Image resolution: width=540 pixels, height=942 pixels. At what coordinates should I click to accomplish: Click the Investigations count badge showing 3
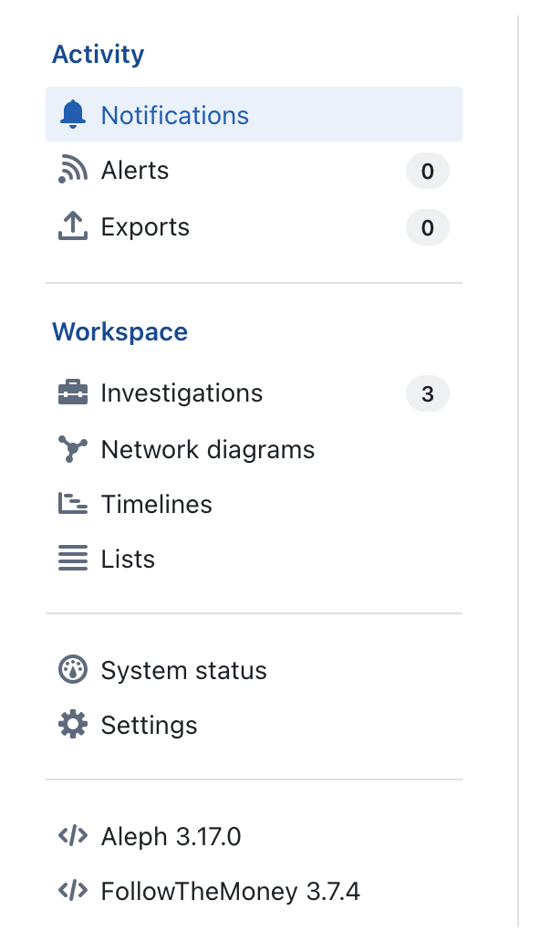pos(428,394)
